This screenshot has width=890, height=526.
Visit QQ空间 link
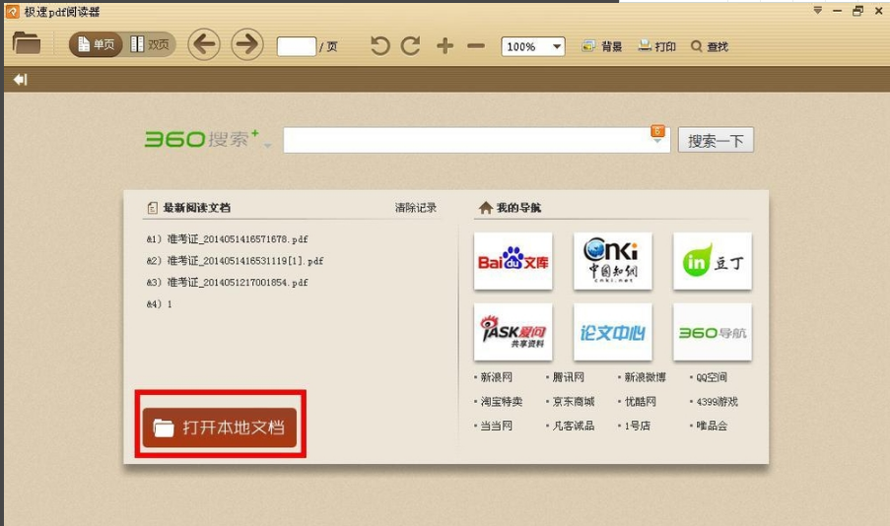[712, 377]
